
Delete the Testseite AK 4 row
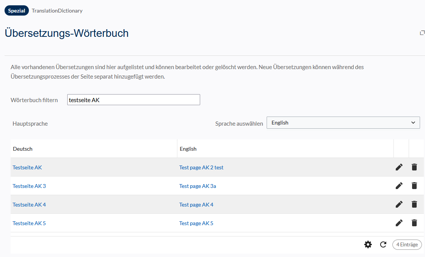(x=414, y=204)
